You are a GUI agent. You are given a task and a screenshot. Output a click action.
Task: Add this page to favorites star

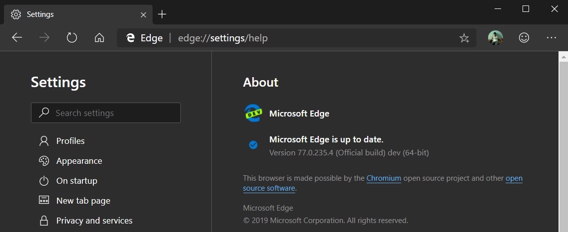click(x=464, y=38)
